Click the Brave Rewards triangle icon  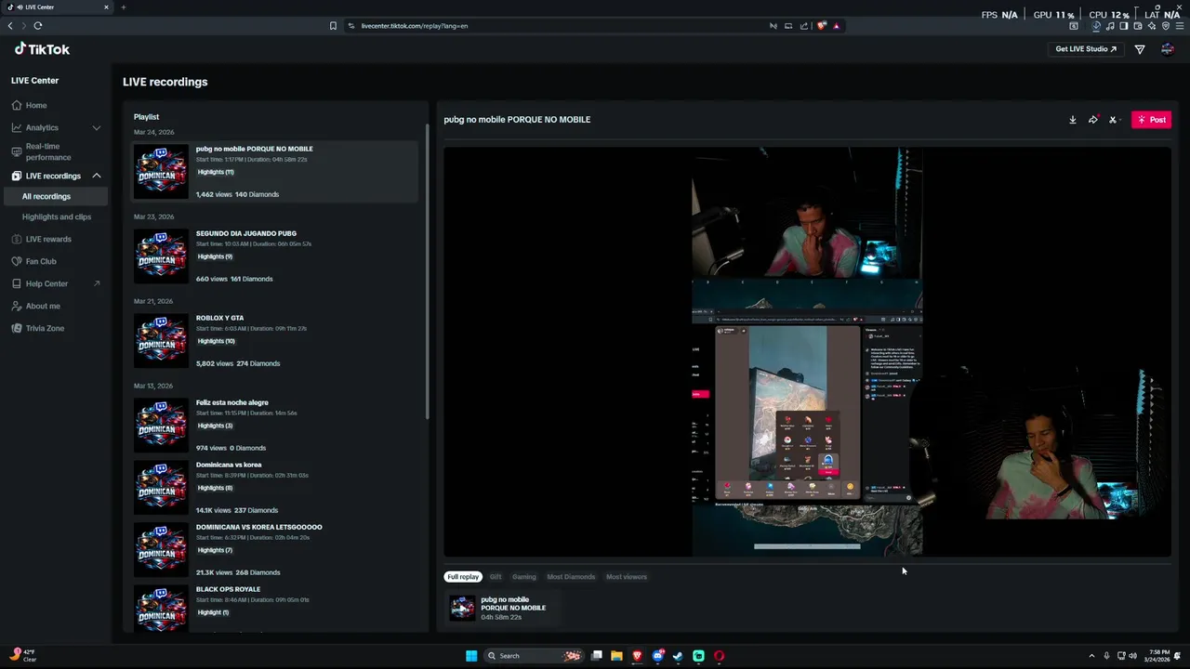[836, 26]
